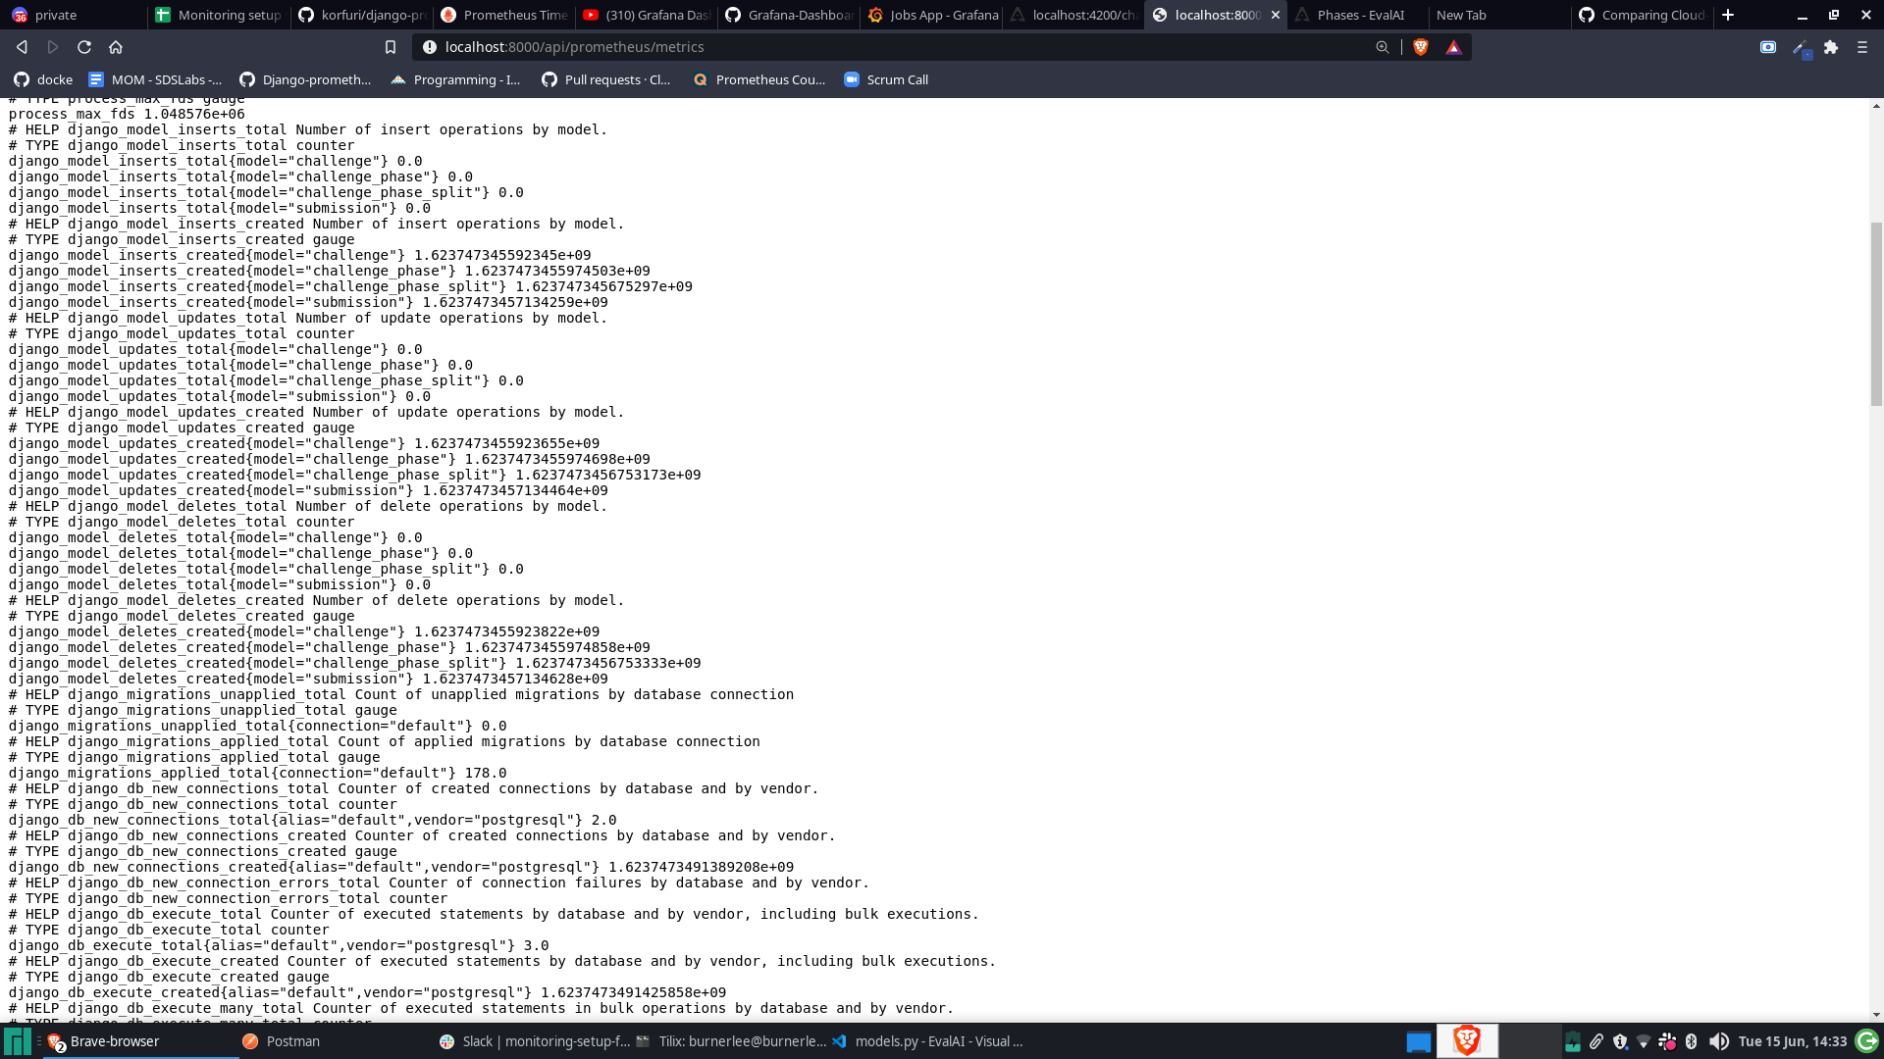Screen dimensions: 1884x1059
Task: Switch to the Phases - EvalAI tab
Action: coord(1358,15)
